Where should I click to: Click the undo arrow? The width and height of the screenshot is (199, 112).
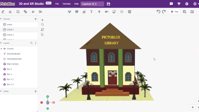click(x=158, y=12)
